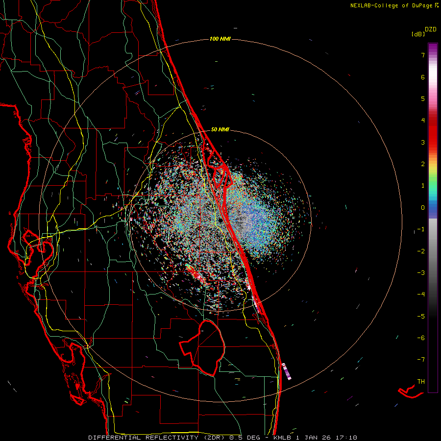Click the scale value -2 on the legend
Viewport: 441px width, 441px height.
point(421,251)
